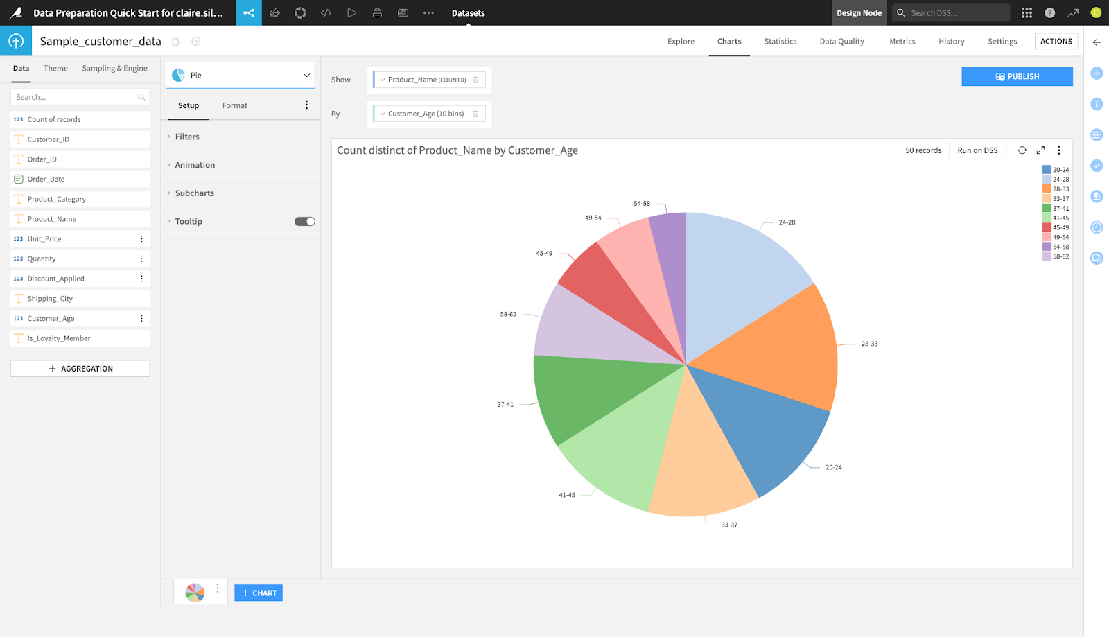Expand the chart to fullscreen with expand icon
The image size is (1109, 637).
coord(1040,150)
